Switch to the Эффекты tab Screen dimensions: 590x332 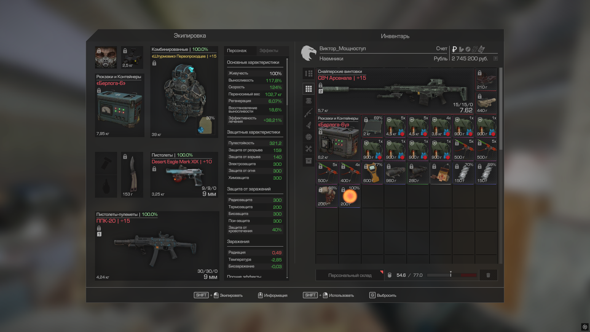[269, 51]
